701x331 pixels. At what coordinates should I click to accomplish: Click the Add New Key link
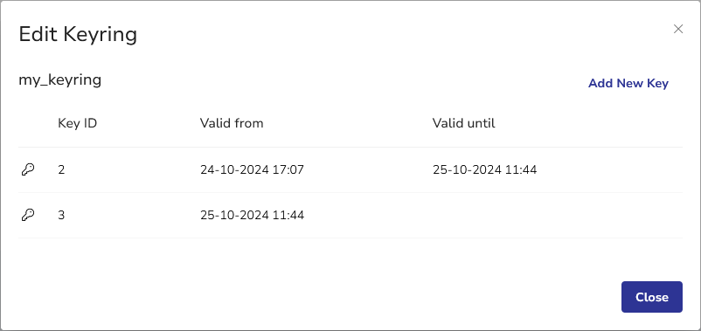coord(628,84)
